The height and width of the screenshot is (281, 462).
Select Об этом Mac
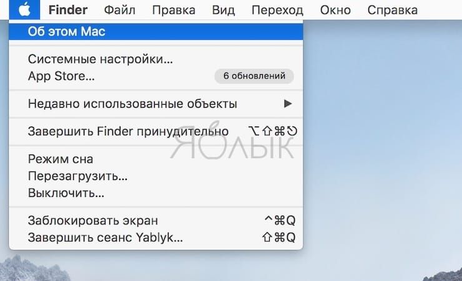(x=156, y=31)
